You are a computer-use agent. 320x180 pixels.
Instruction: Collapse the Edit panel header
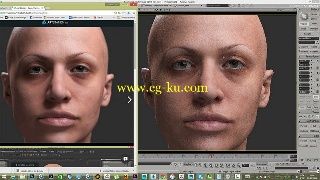[x=309, y=136]
